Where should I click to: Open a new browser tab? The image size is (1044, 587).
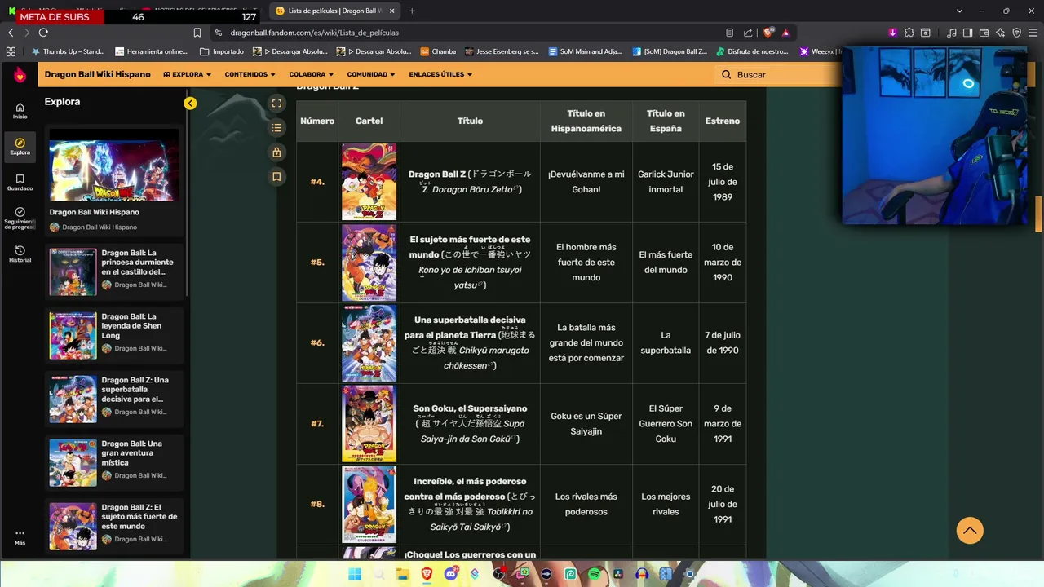tap(412, 11)
